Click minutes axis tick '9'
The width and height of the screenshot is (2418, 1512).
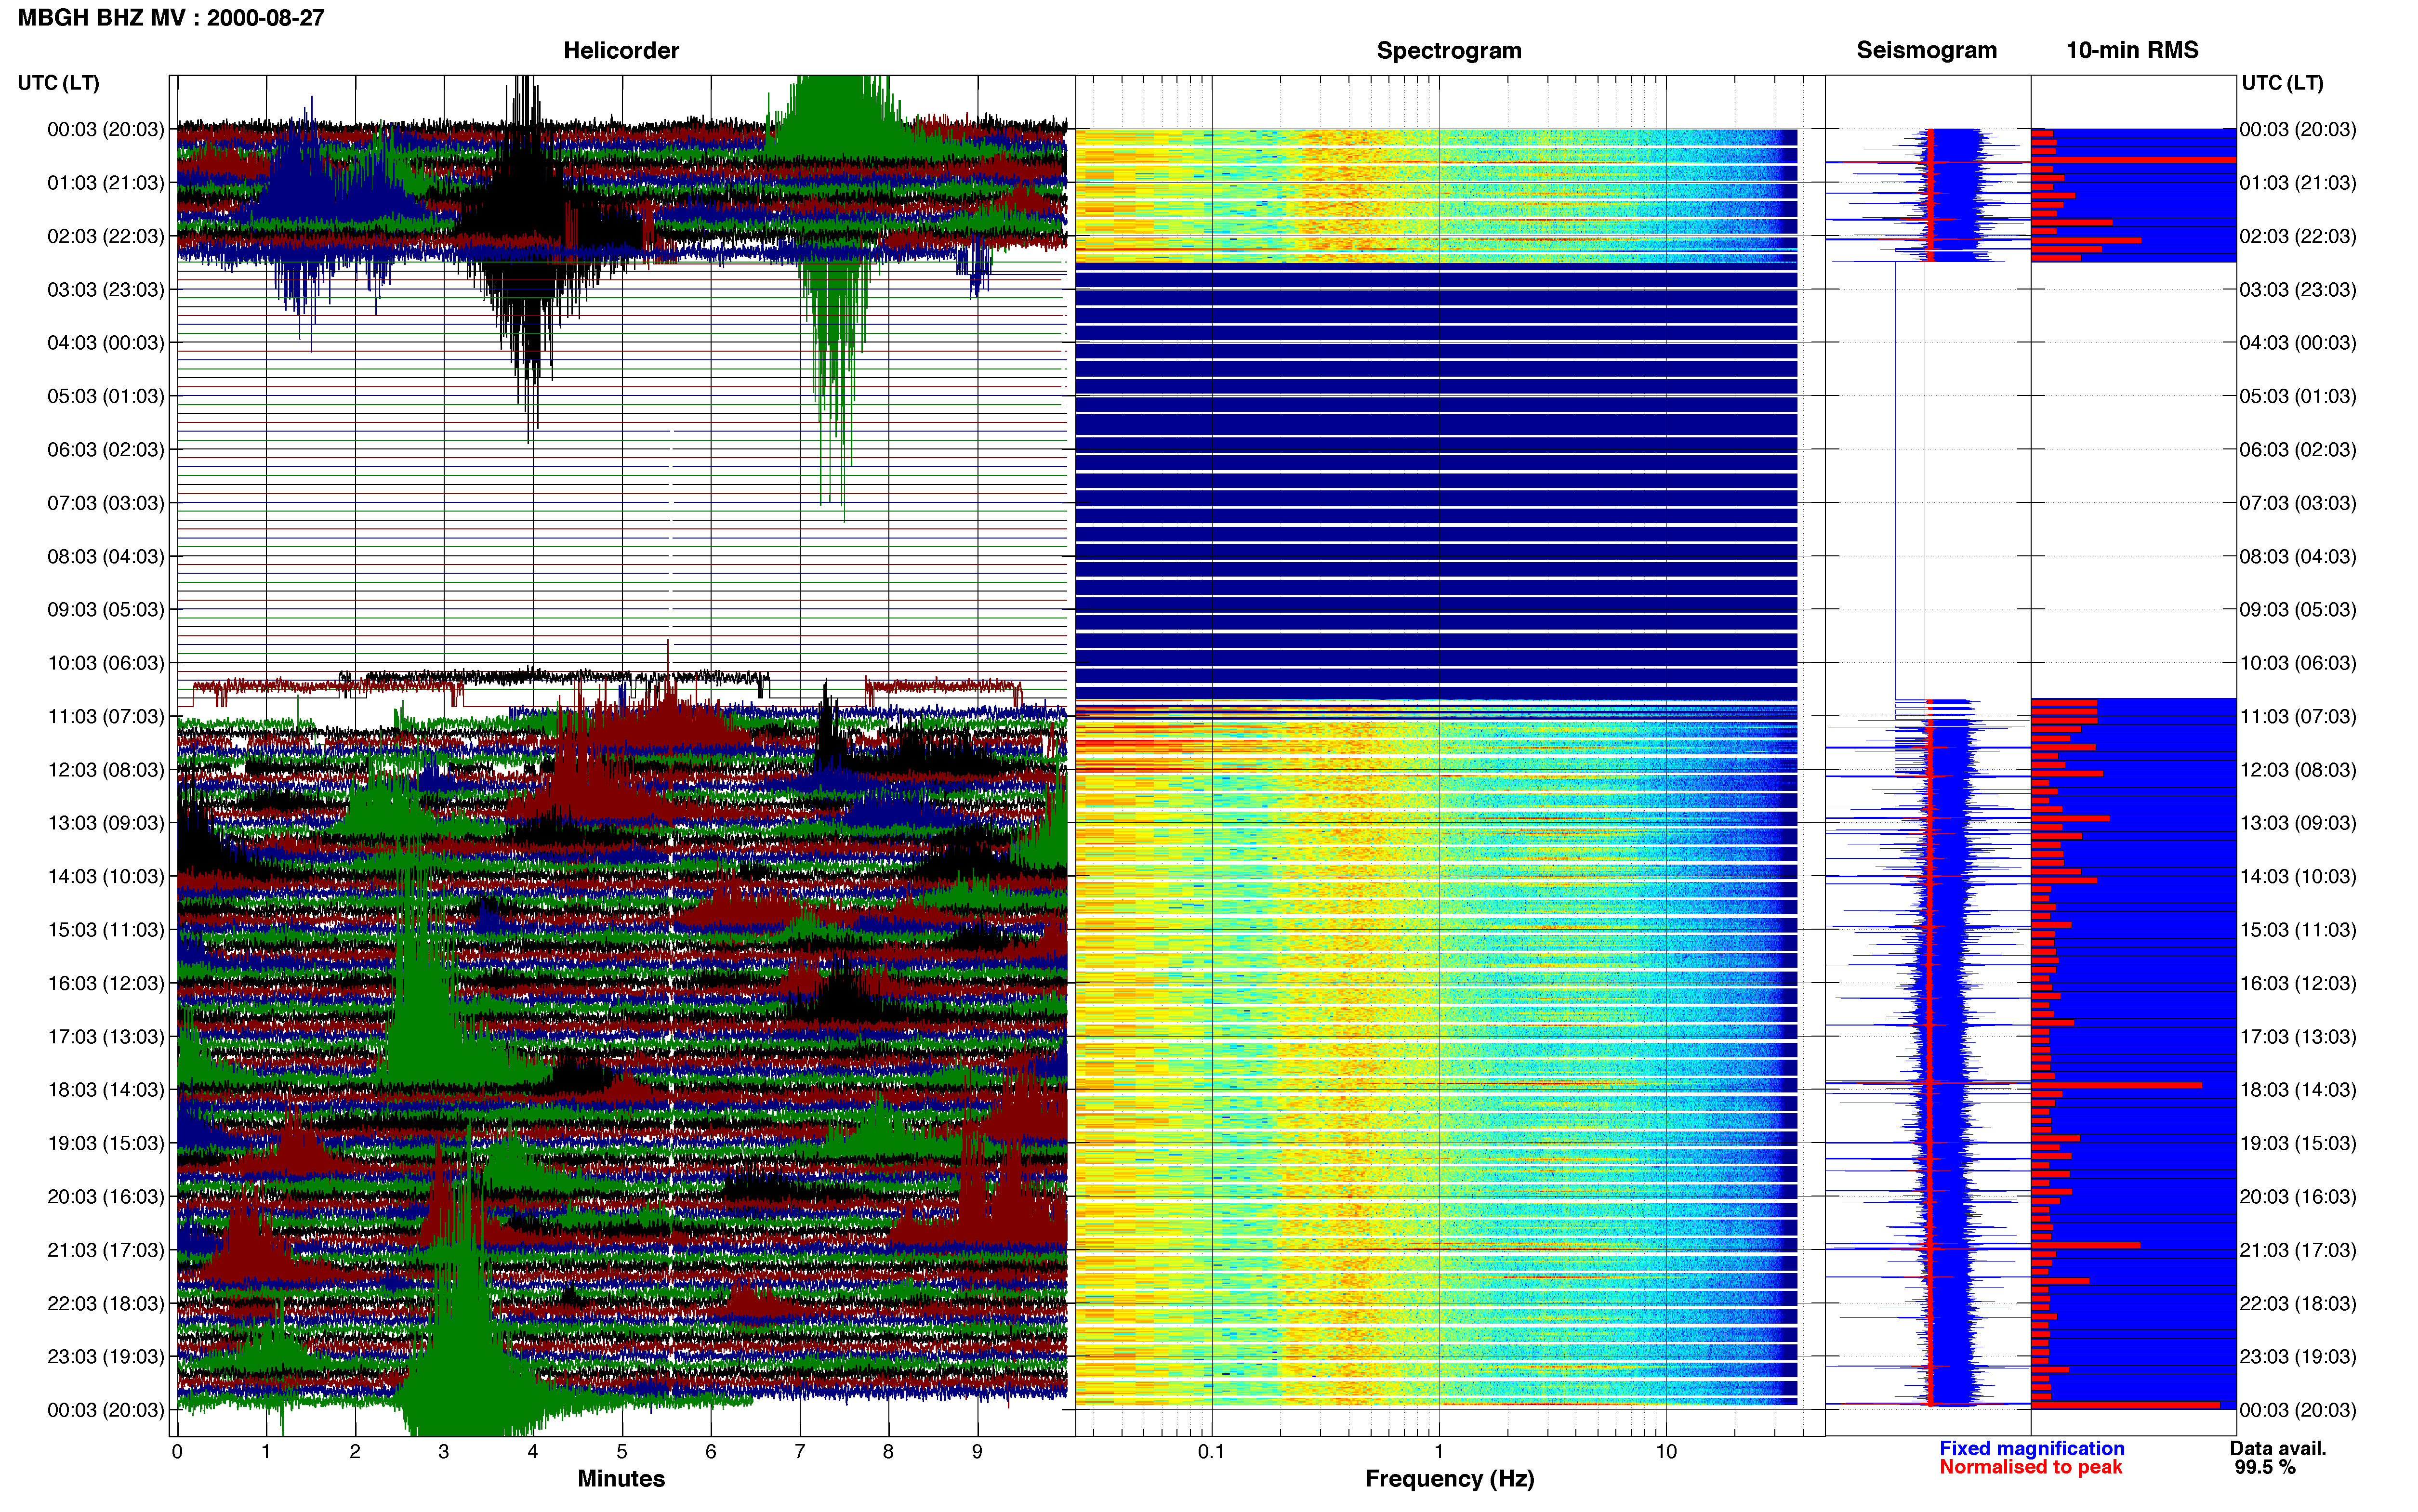click(977, 1452)
